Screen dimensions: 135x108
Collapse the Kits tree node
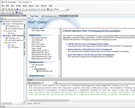pyautogui.click(x=30, y=67)
